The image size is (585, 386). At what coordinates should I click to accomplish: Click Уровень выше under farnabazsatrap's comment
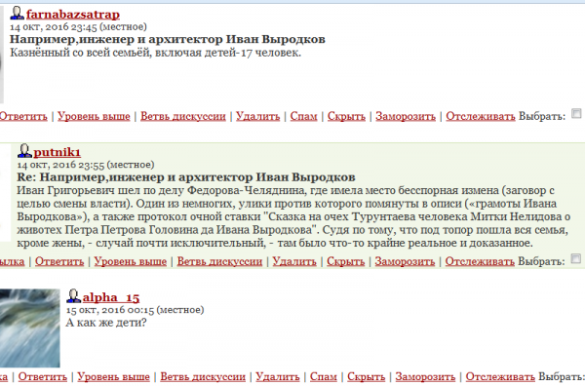(94, 116)
